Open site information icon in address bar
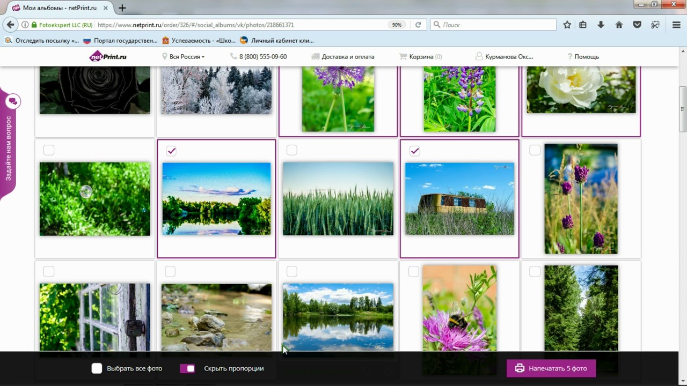This screenshot has height=386, width=687. pyautogui.click(x=25, y=25)
